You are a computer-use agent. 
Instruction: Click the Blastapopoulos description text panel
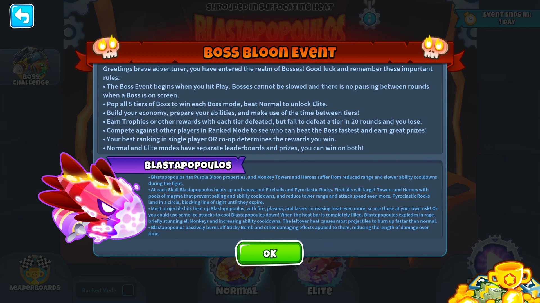point(292,205)
